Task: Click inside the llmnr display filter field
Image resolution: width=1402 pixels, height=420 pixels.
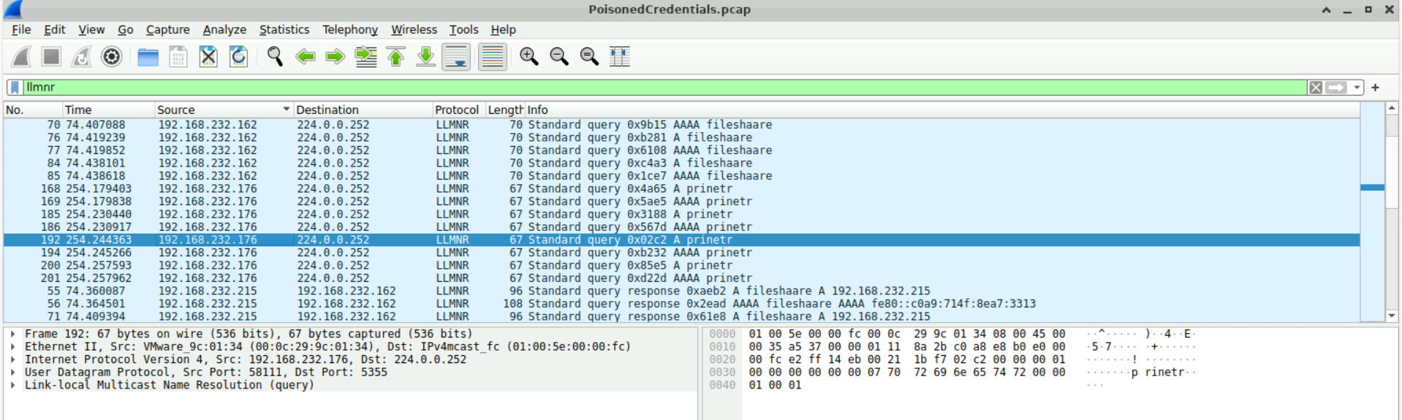Action: [x=665, y=88]
